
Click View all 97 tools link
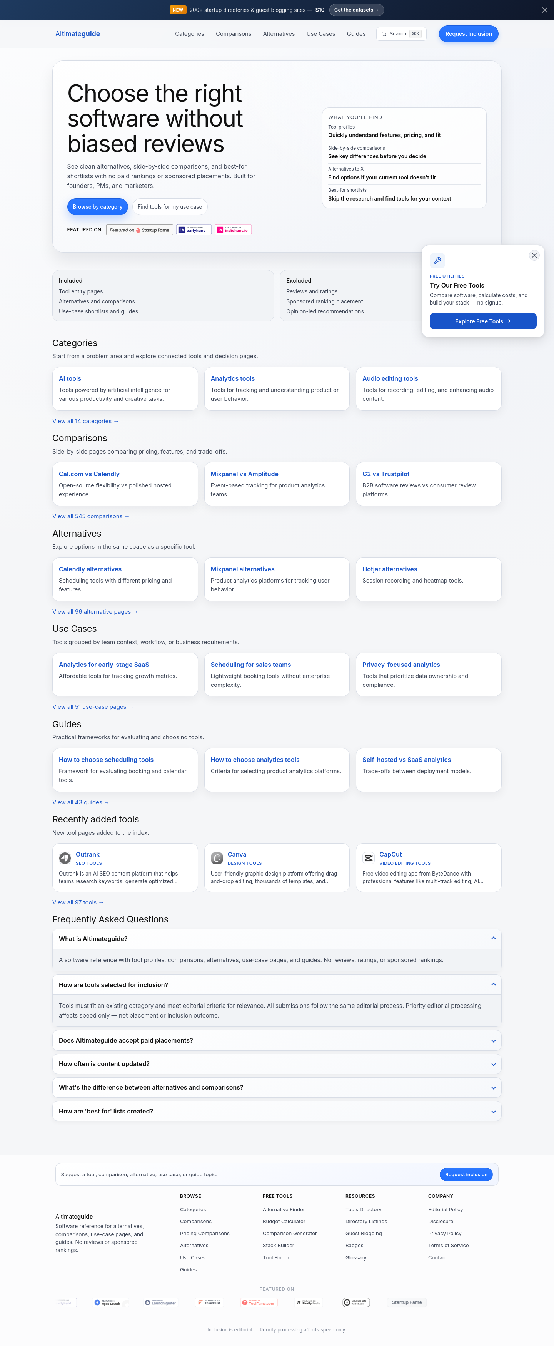(78, 902)
